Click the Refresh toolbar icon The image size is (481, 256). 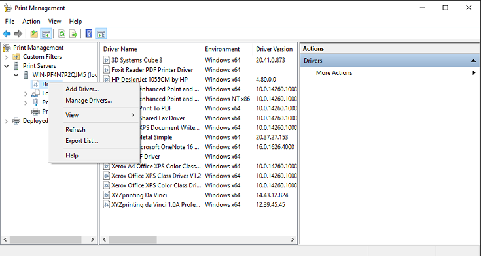coord(62,34)
